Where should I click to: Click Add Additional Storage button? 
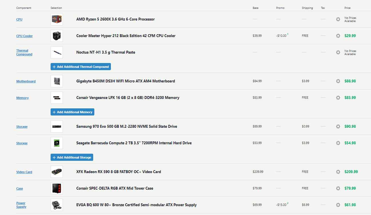72,157
